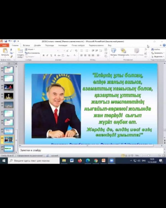The image size is (166, 208).
Task: Launch Google Chrome from the taskbar
Action: pos(96,161)
